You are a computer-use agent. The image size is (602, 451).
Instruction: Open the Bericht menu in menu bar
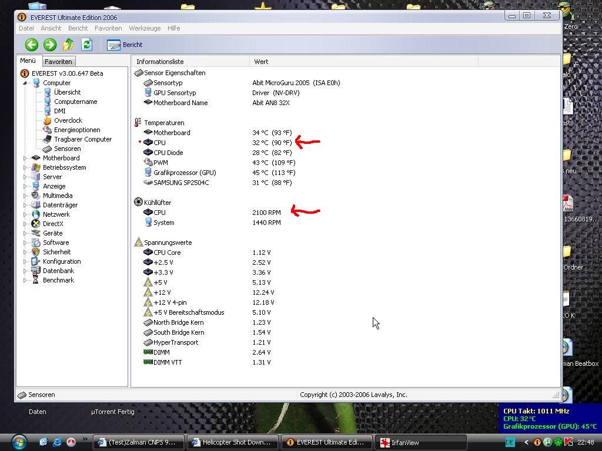(78, 28)
